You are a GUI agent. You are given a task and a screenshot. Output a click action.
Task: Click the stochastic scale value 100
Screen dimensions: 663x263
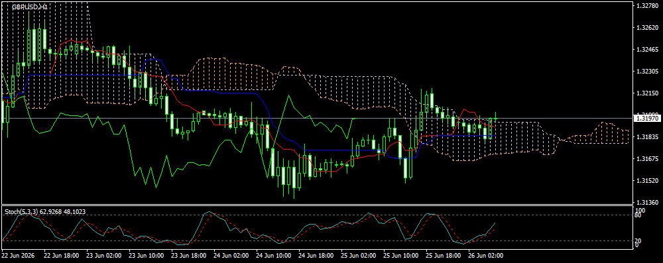coord(640,210)
